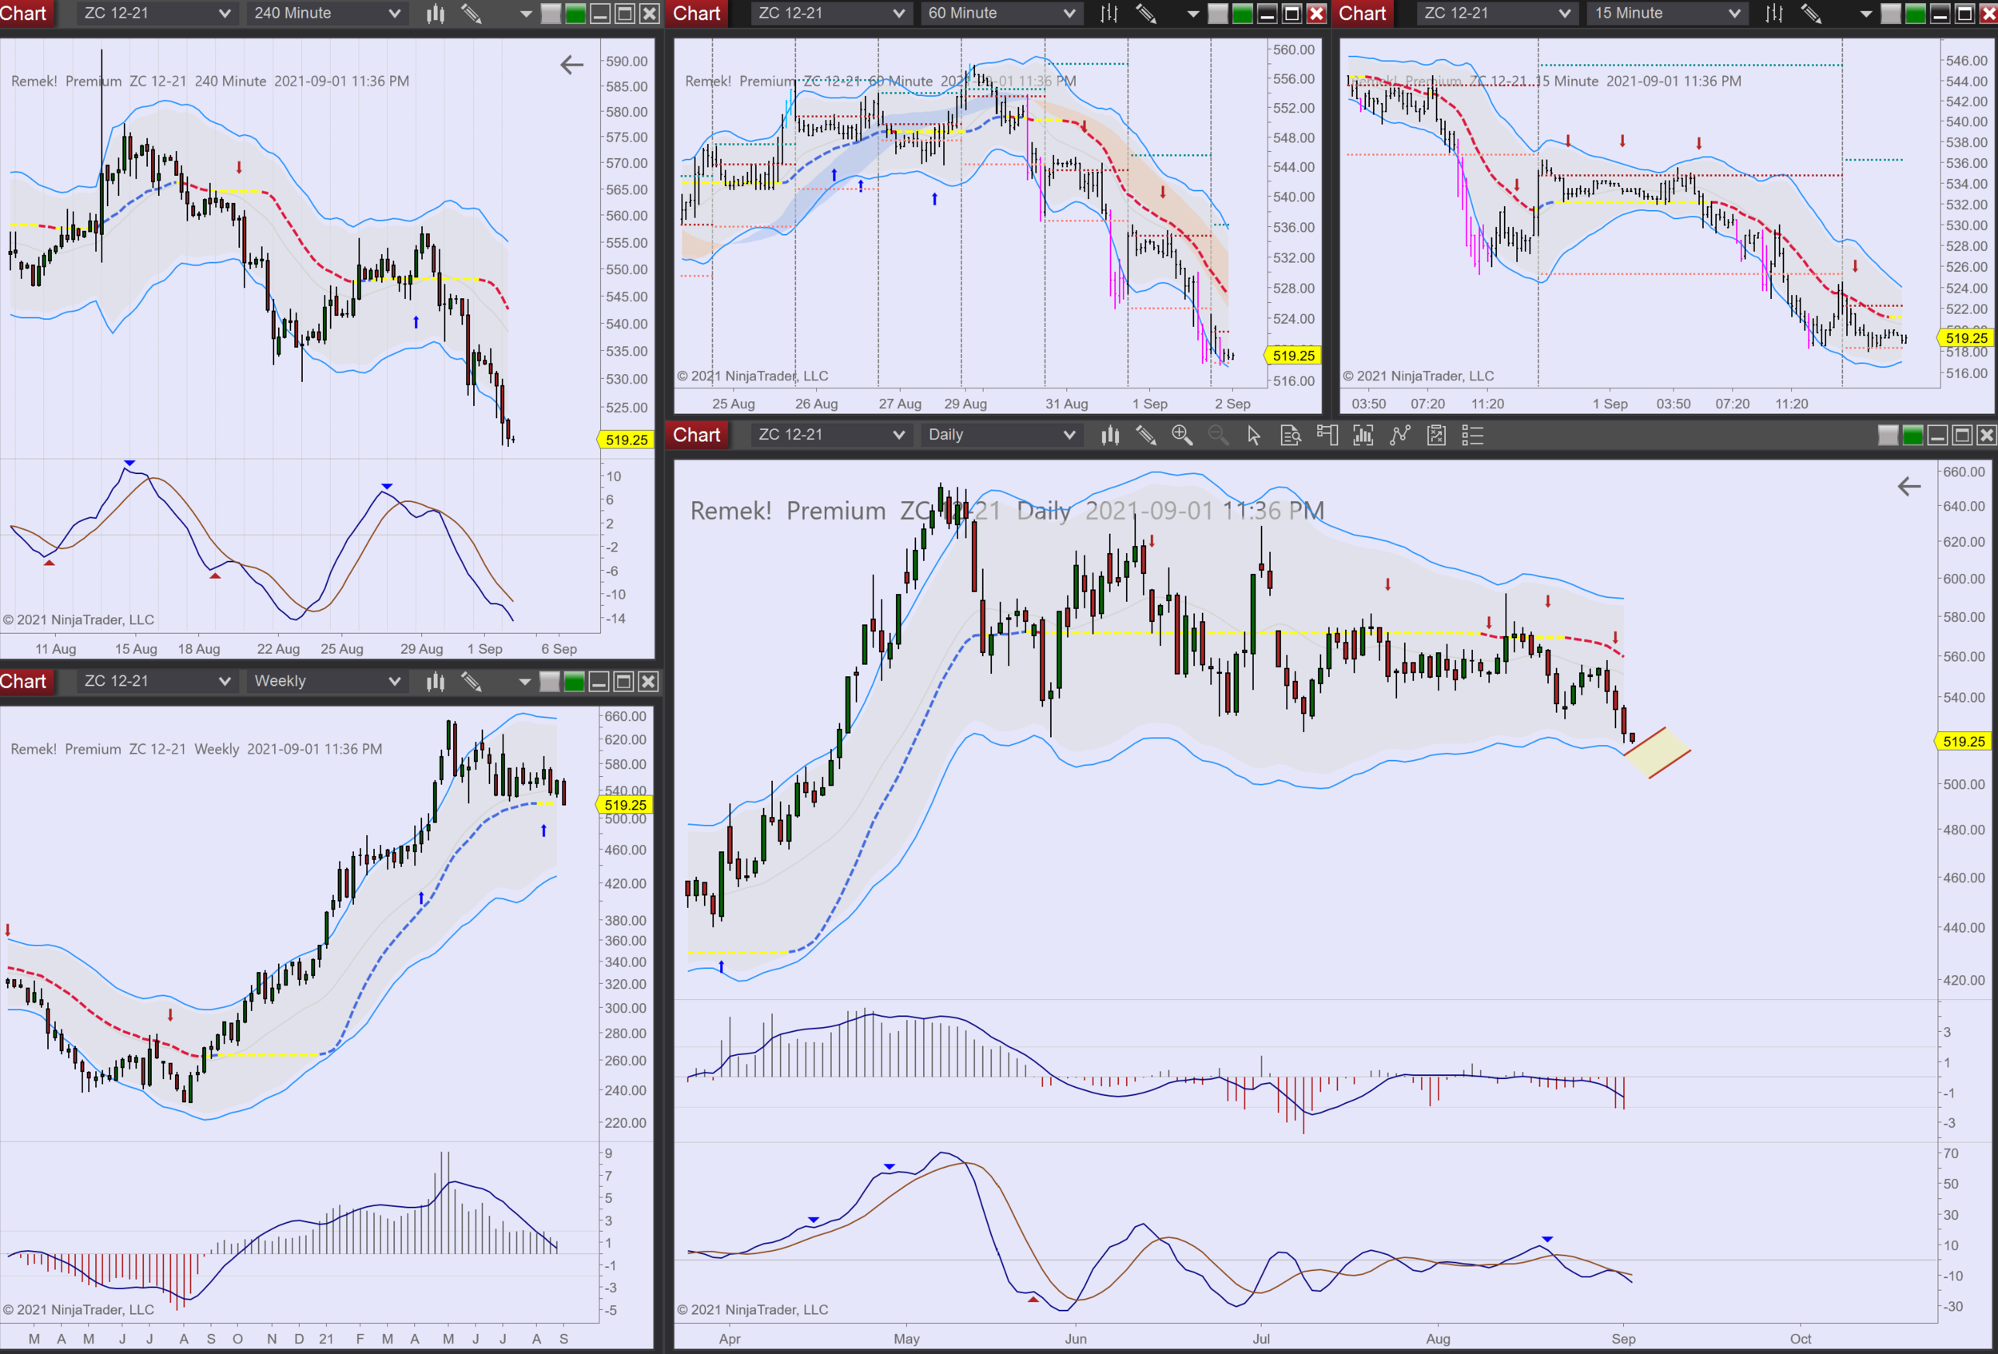Click the back arrow in 240 Minute chart
This screenshot has width=1998, height=1354.
pos(571,65)
